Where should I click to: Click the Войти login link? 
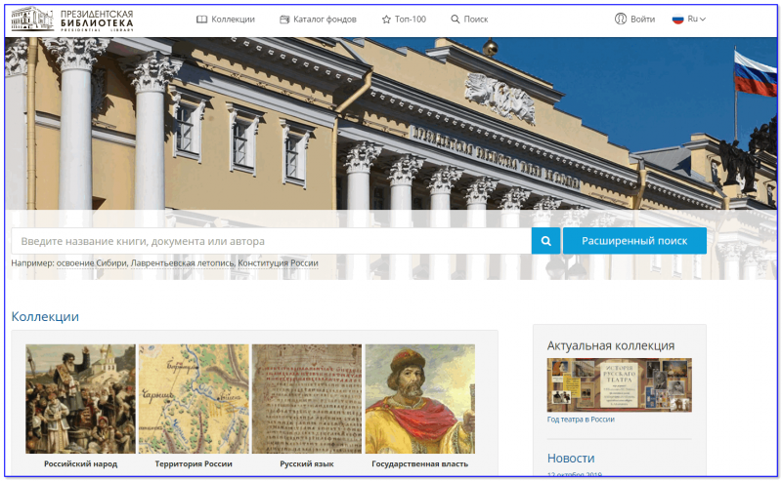[x=642, y=19]
